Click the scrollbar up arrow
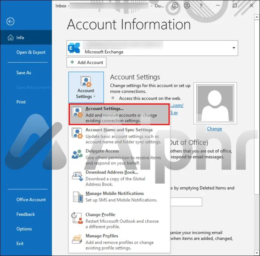This screenshot has width=260, height=256. pyautogui.click(x=257, y=17)
